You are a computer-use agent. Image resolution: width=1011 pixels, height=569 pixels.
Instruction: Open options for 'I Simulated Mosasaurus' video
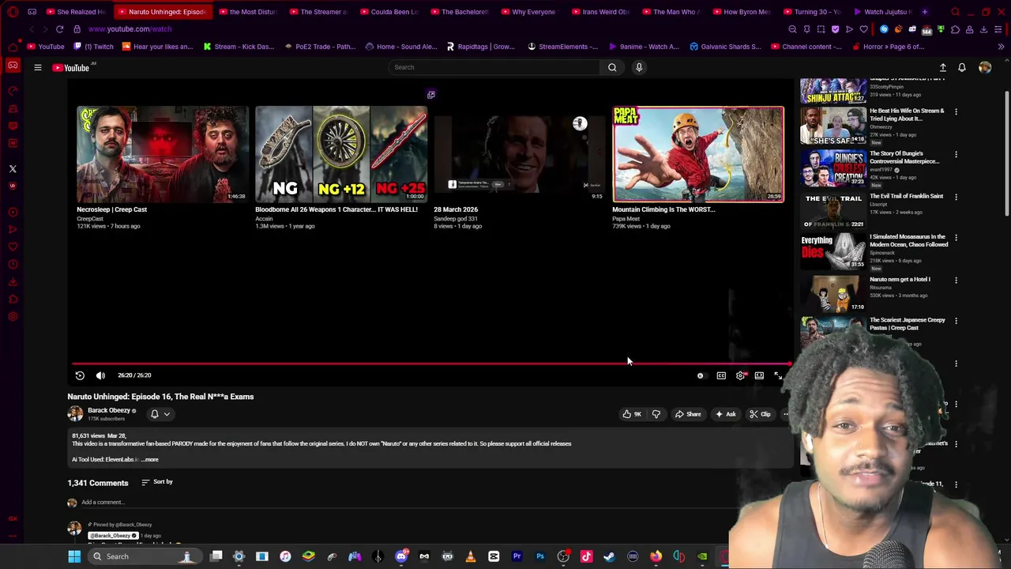click(x=956, y=238)
